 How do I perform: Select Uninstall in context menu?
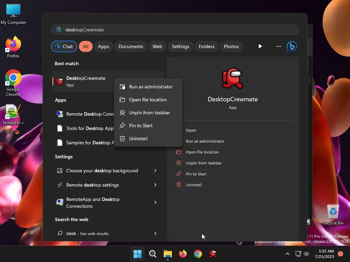pos(148,139)
